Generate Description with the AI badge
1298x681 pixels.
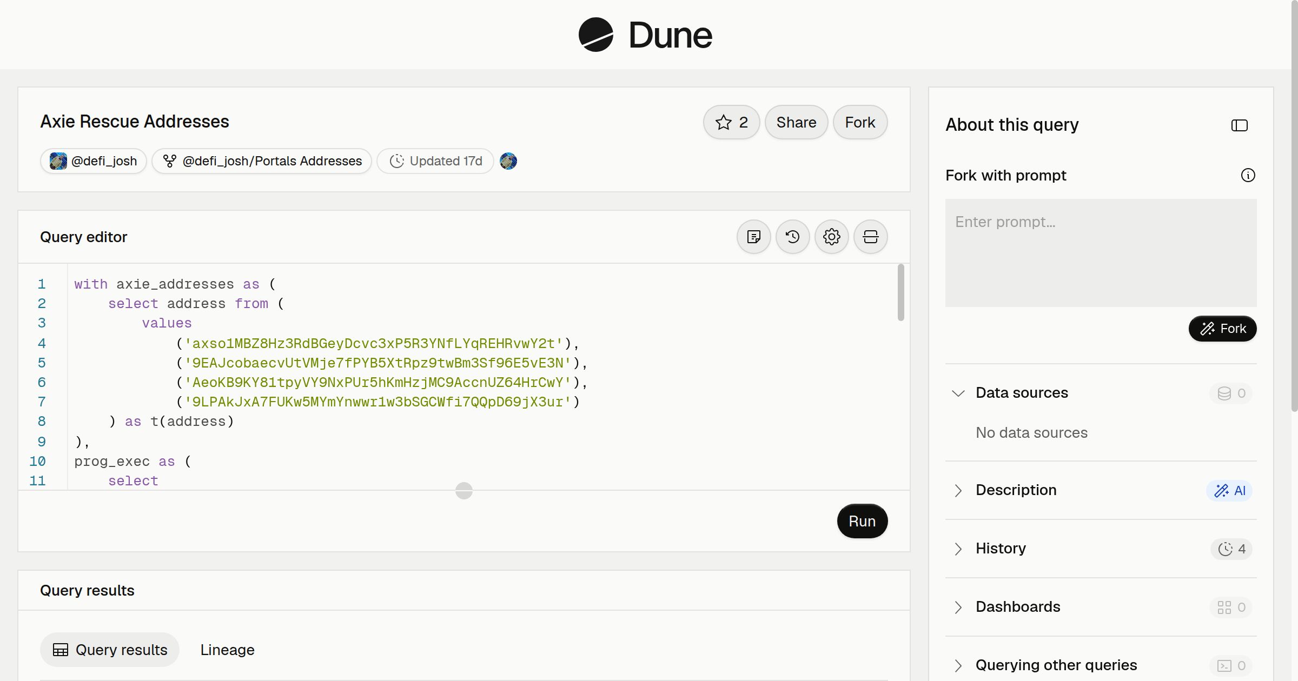[1229, 490]
